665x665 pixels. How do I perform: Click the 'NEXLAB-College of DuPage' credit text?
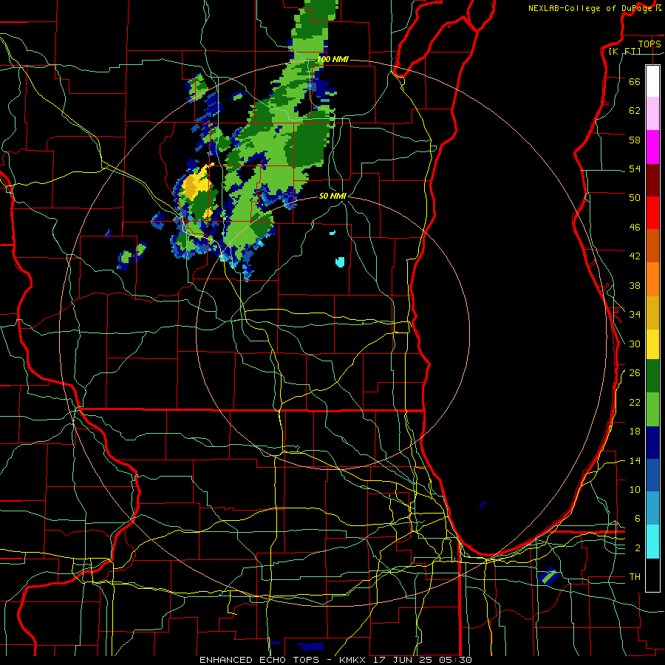590,8
